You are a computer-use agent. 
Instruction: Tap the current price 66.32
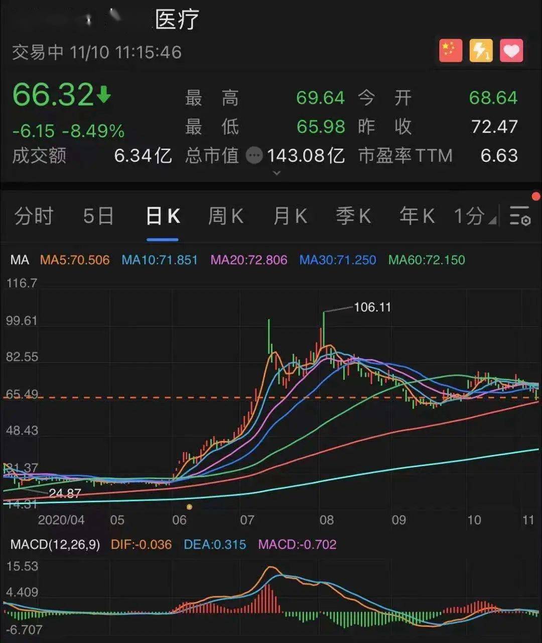pos(53,94)
